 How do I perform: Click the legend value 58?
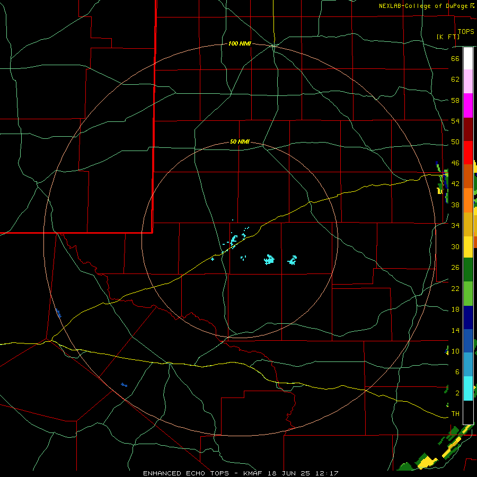455,100
